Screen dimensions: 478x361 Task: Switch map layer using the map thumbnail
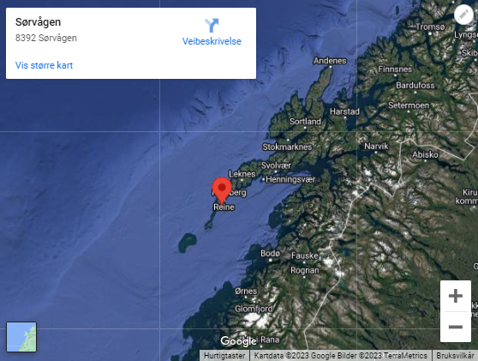[x=21, y=337]
